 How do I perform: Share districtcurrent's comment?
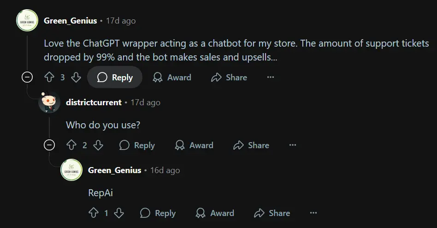click(251, 145)
